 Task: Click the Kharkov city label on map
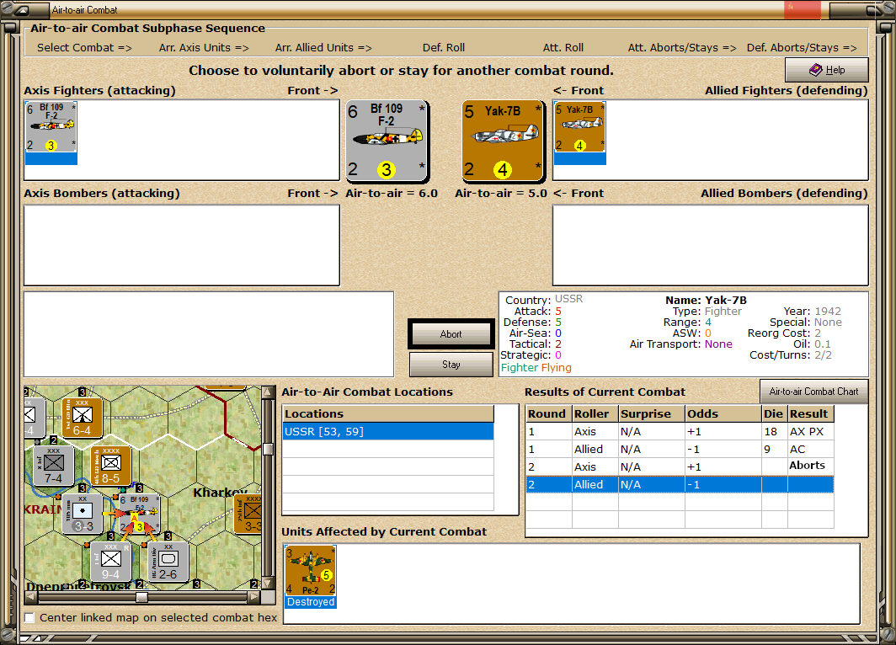[x=220, y=493]
